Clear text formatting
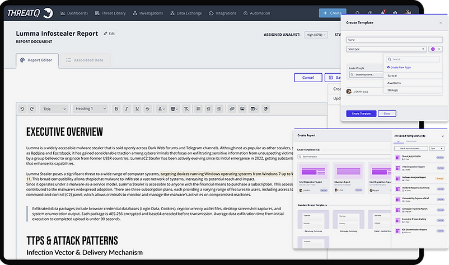Screen dimensions: 449x265 tap(186, 109)
